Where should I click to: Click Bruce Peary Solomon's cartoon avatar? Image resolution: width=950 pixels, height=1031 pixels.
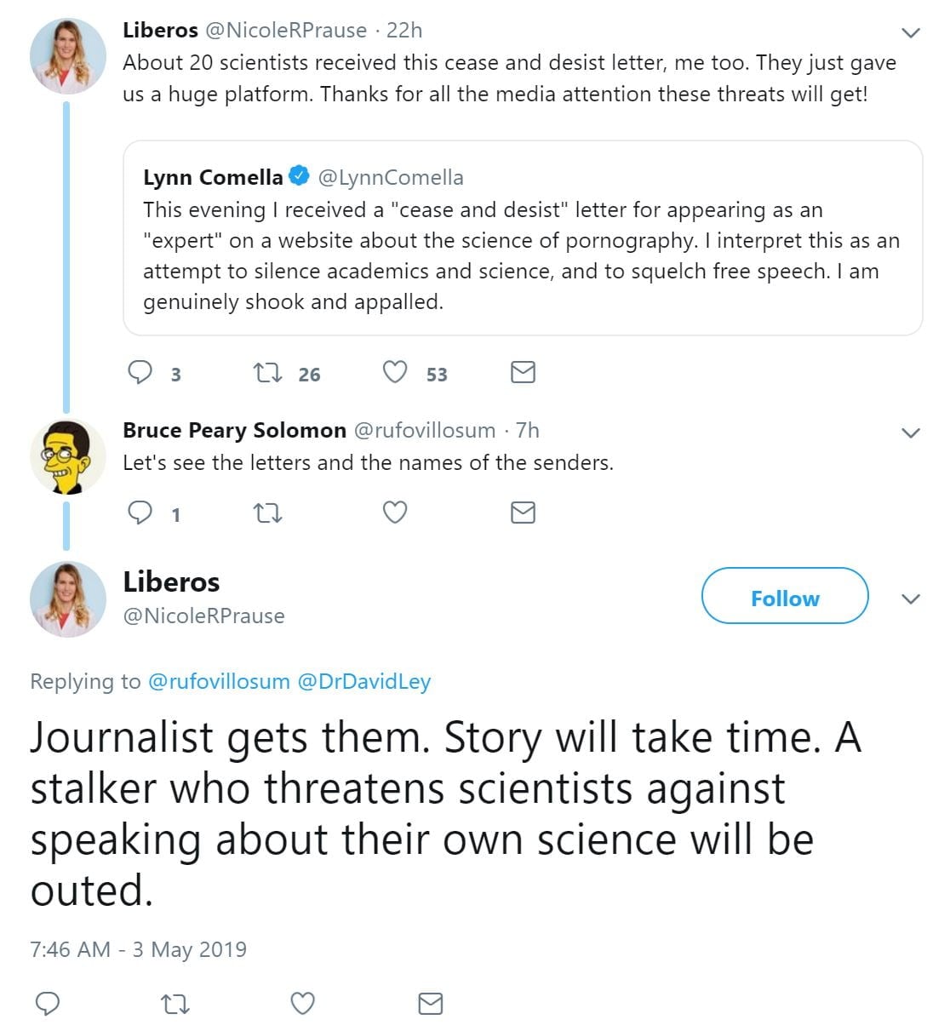point(67,457)
